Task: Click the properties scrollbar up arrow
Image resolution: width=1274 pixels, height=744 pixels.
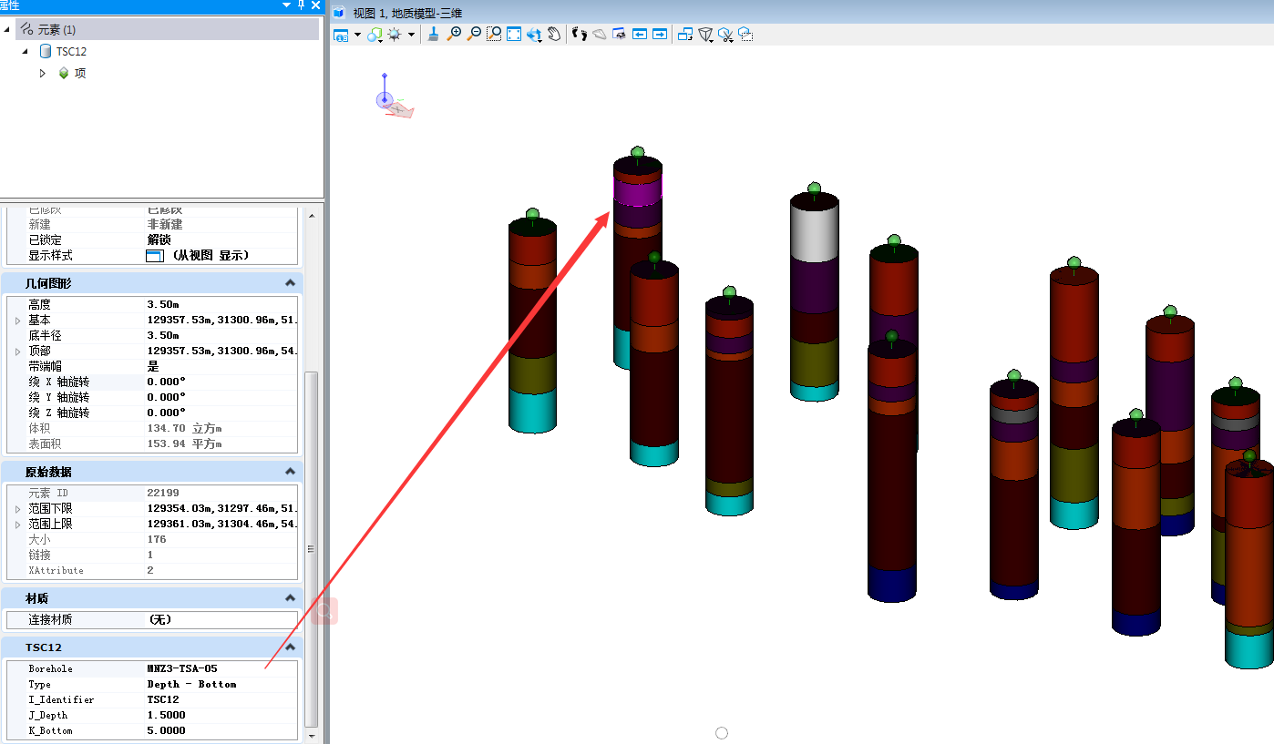Action: pyautogui.click(x=312, y=215)
